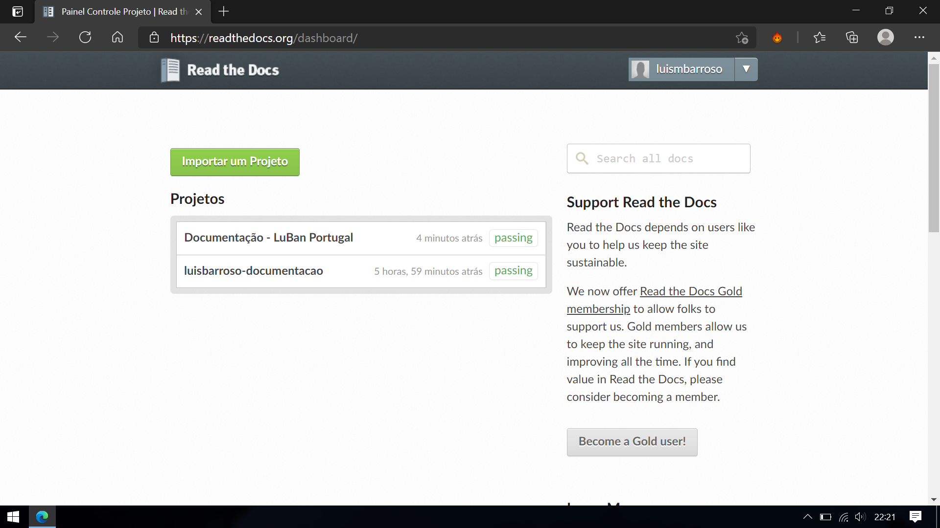Expand the luismbarroso user dropdown arrow
940x528 pixels.
(x=746, y=69)
